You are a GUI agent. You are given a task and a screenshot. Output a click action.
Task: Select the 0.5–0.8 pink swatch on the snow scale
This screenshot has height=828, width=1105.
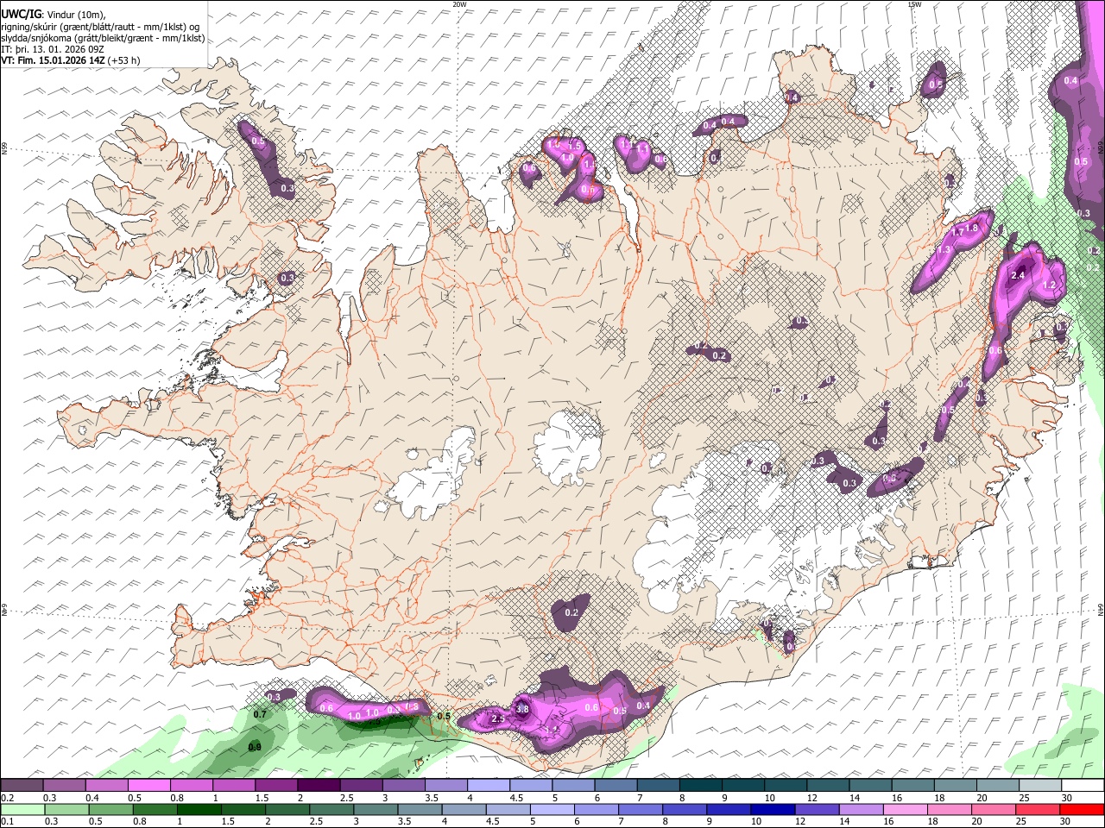pos(148,786)
